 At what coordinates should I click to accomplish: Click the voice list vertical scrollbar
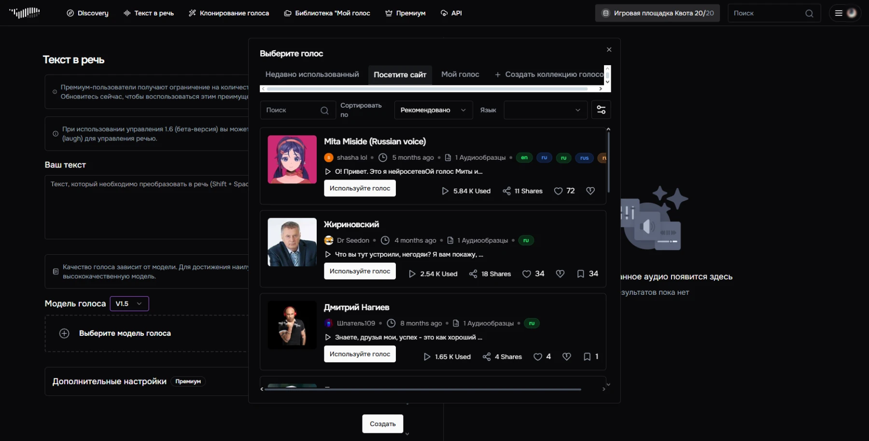(608, 162)
